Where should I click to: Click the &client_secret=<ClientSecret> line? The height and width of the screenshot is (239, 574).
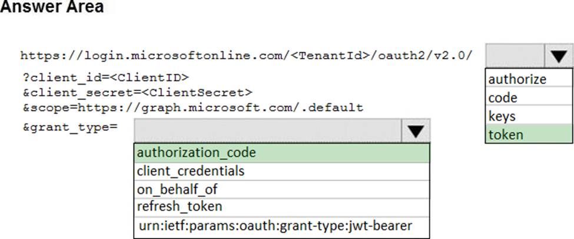(x=137, y=93)
